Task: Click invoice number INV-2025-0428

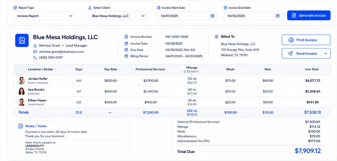Action: [177, 37]
